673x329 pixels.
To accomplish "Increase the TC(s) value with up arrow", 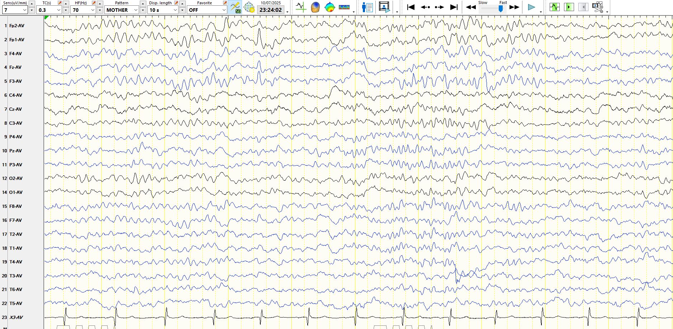I will (x=66, y=4).
